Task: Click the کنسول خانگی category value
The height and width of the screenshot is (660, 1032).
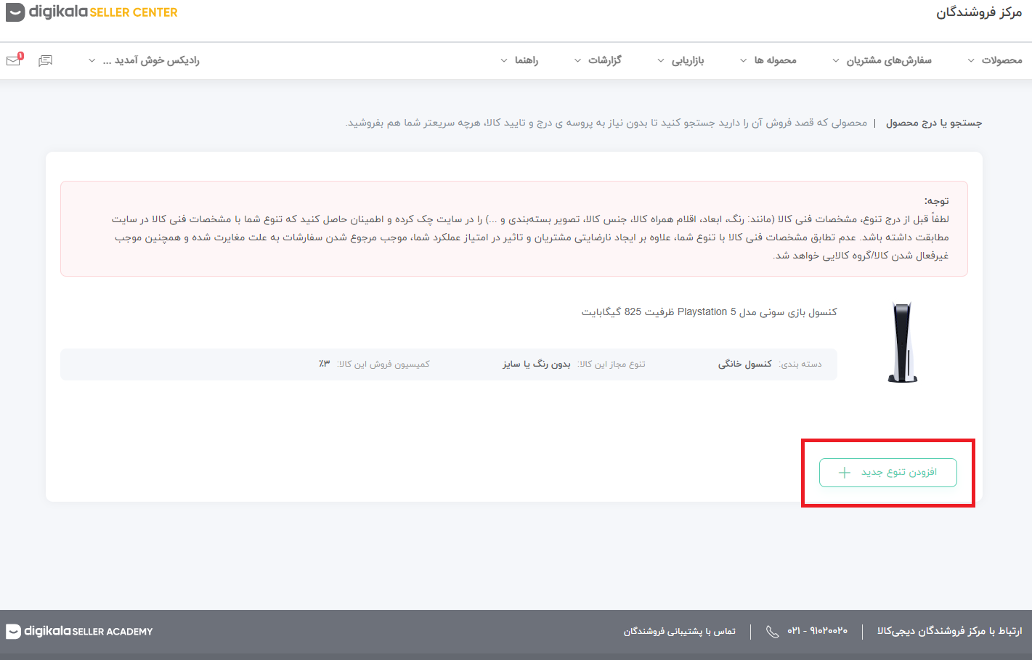Action: 745,364
